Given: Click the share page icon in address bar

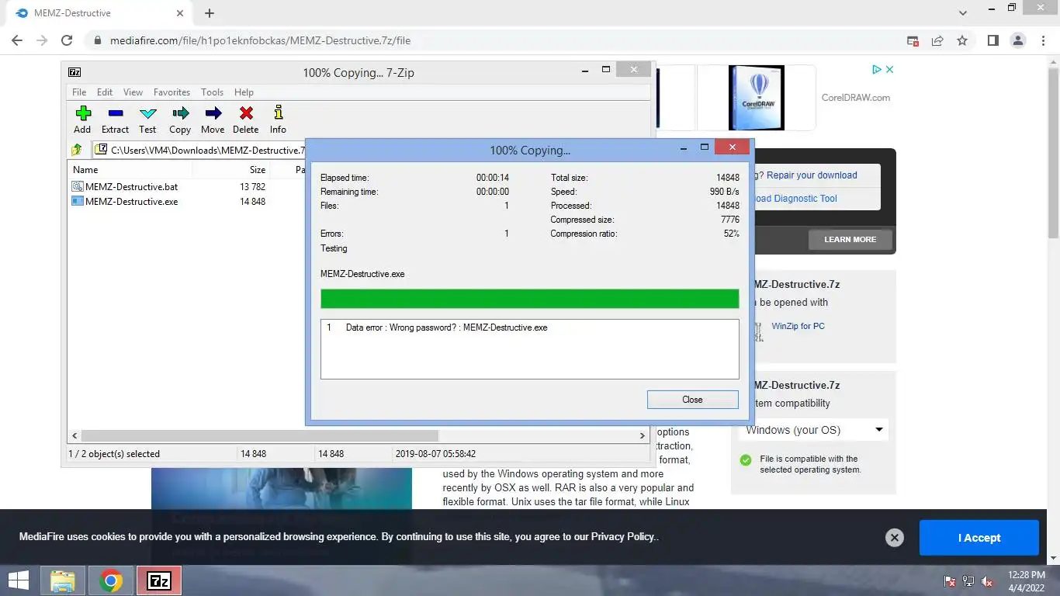Looking at the screenshot, I should (937, 40).
